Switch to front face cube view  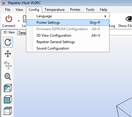8,99
